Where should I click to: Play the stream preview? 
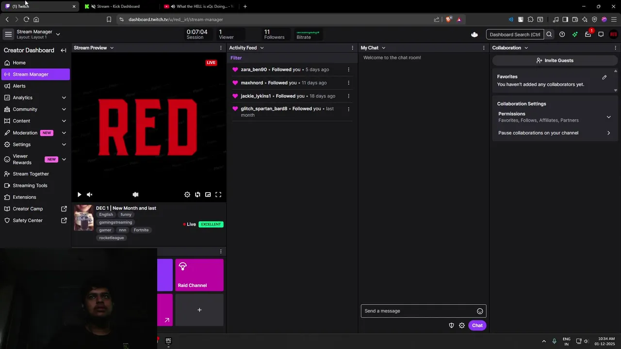click(x=79, y=194)
